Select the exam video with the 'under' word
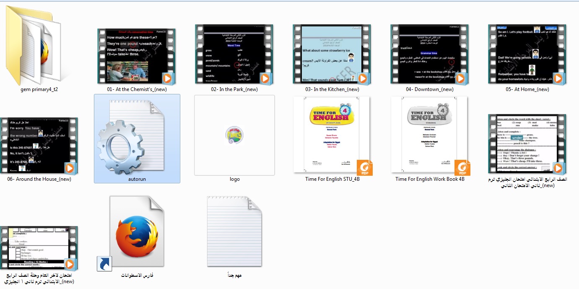579x289 pixels. (527, 144)
